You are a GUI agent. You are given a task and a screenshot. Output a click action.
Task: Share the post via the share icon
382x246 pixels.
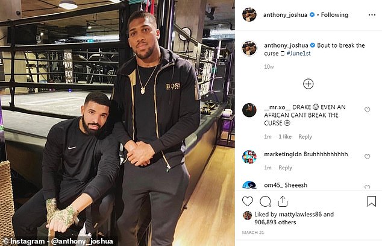283,201
